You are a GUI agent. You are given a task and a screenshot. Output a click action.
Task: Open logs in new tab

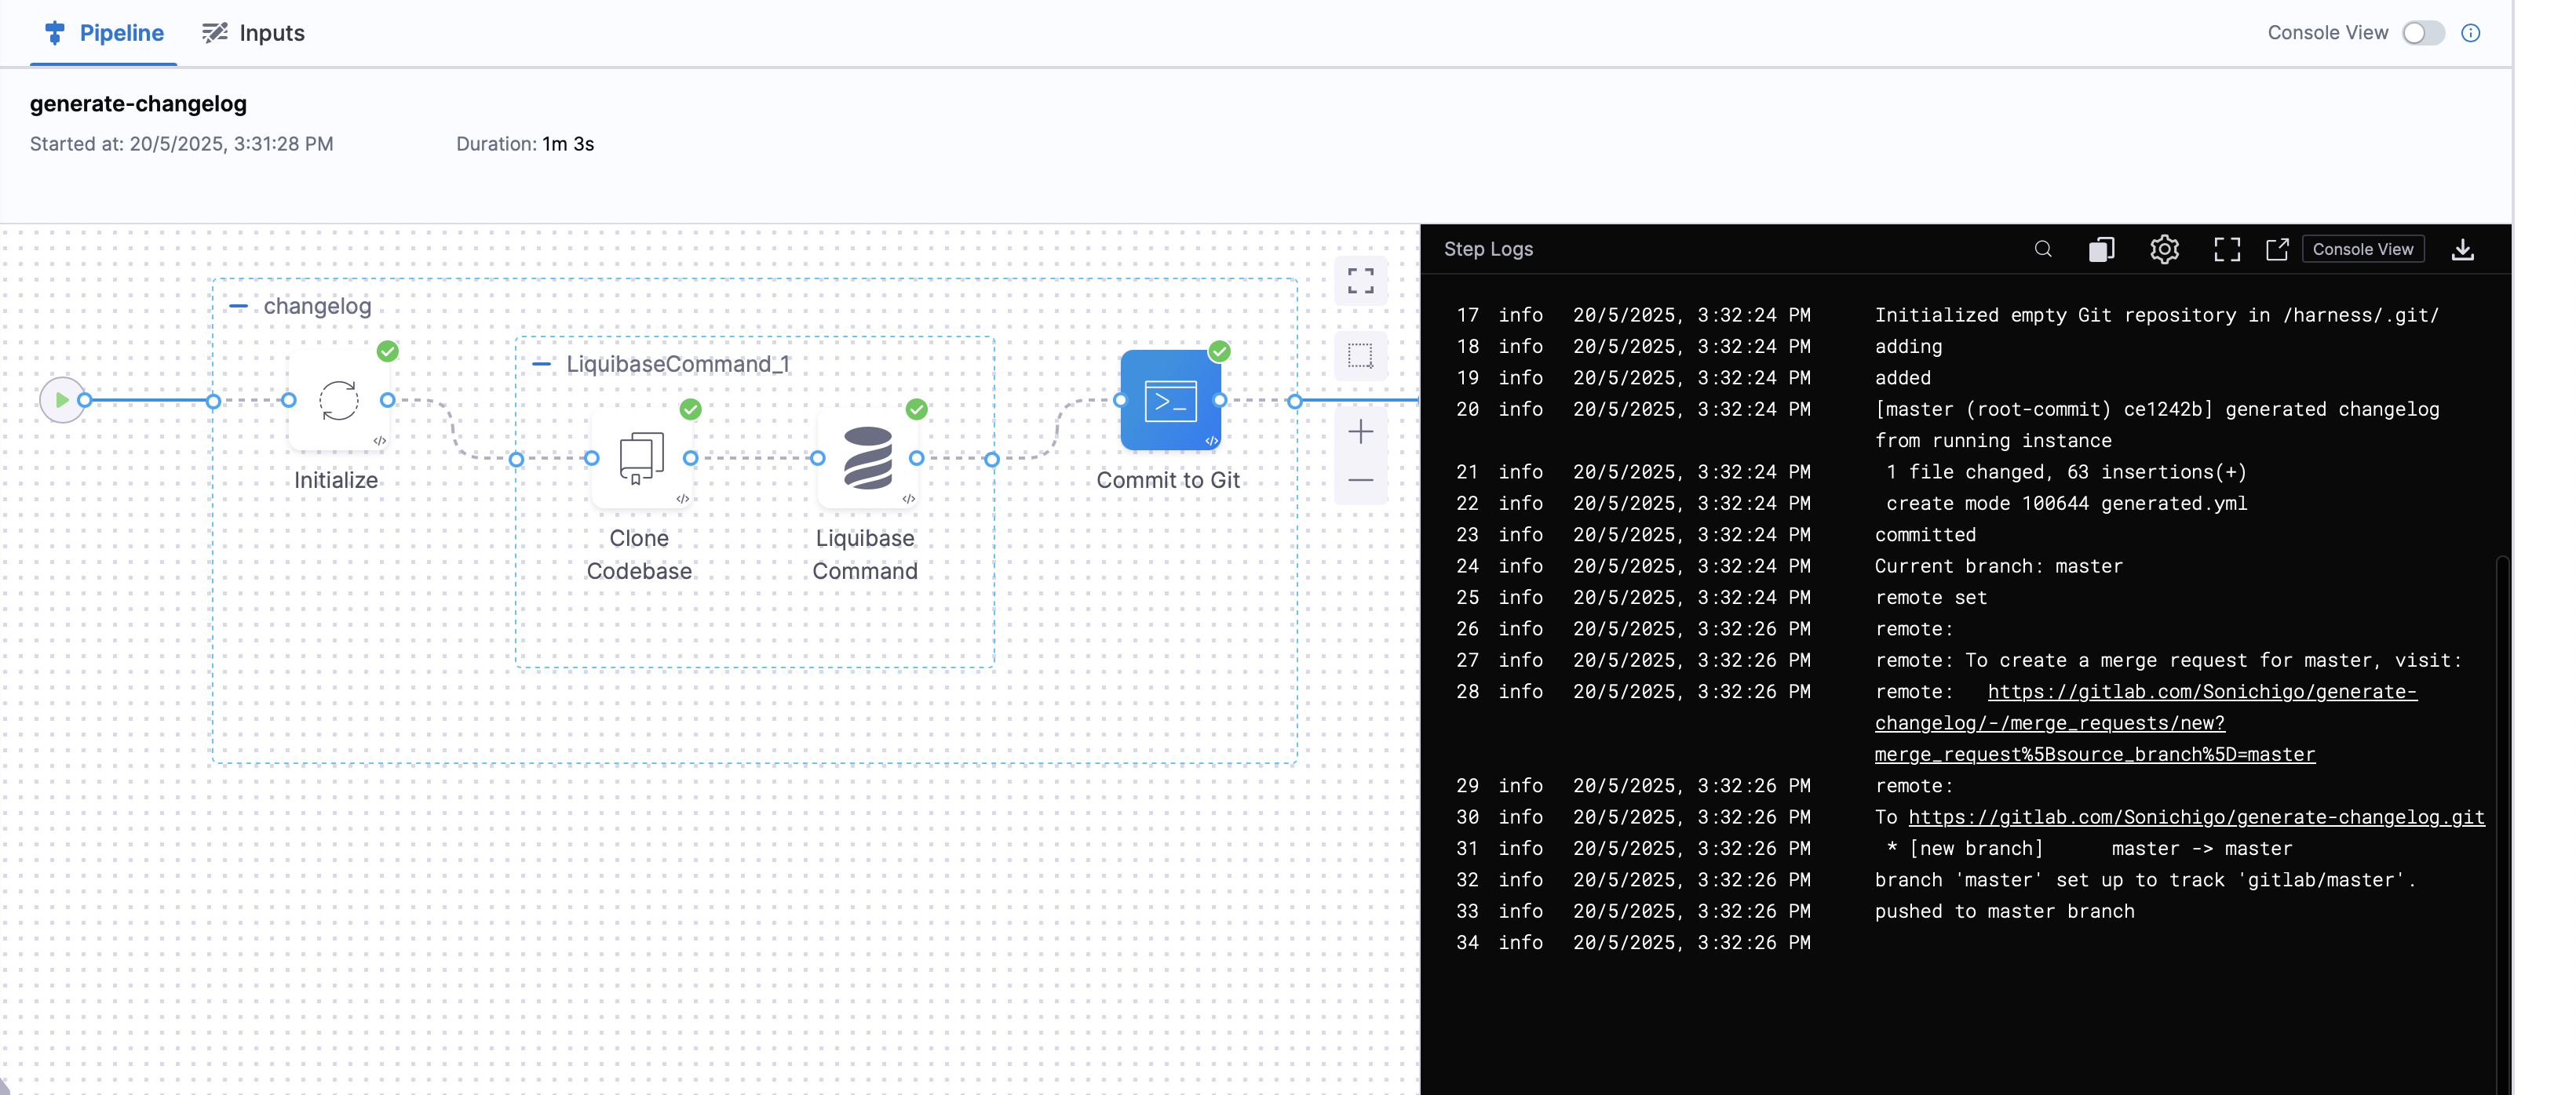point(2277,249)
